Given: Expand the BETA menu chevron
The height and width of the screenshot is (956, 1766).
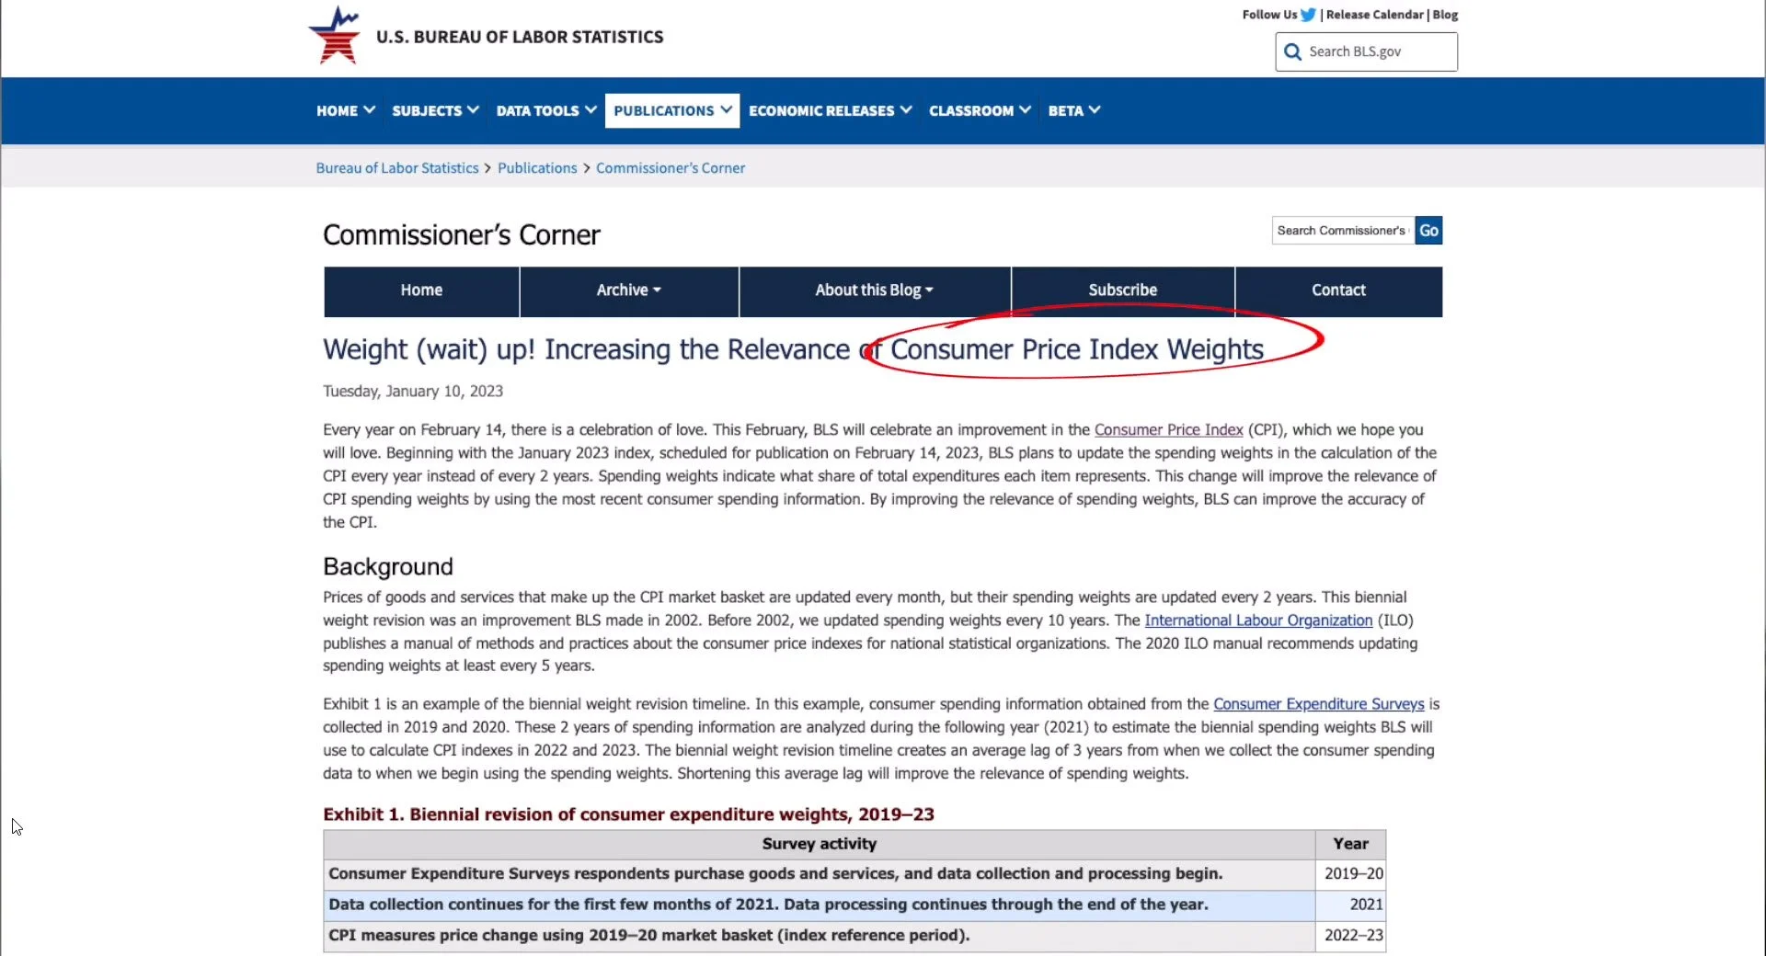Looking at the screenshot, I should (x=1095, y=109).
